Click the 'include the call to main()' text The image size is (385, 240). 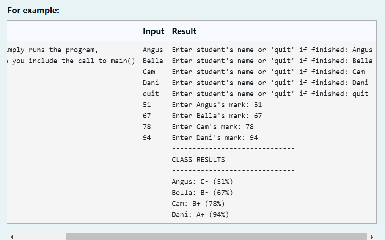pos(82,61)
